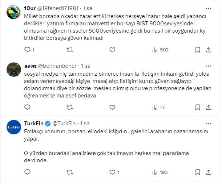Like behnanbener's tweet

tap(112, 107)
